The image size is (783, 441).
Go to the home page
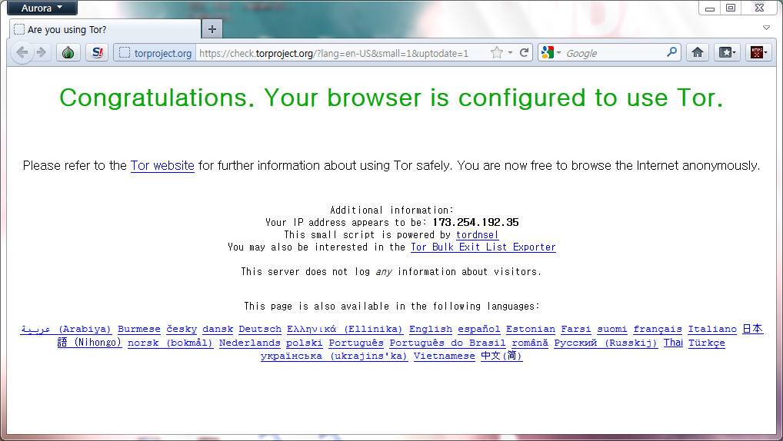click(x=698, y=52)
